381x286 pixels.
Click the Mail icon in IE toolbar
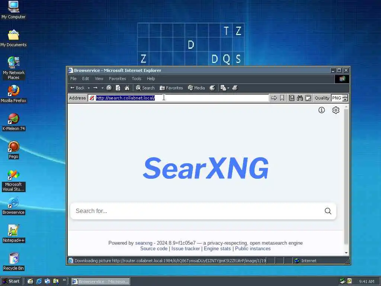pyautogui.click(x=223, y=88)
